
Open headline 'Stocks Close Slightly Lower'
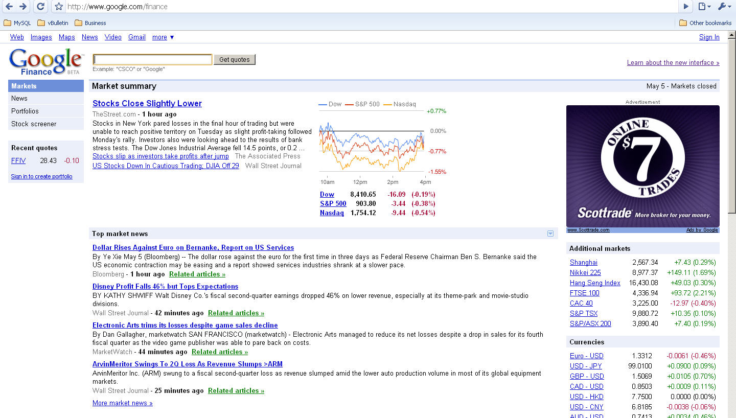pos(147,104)
